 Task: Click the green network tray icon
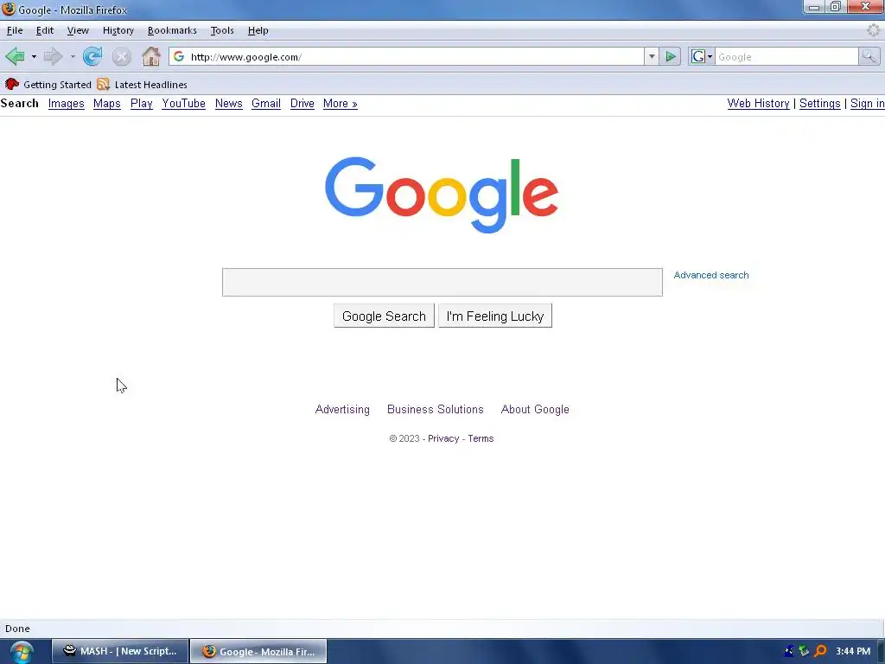click(x=805, y=652)
